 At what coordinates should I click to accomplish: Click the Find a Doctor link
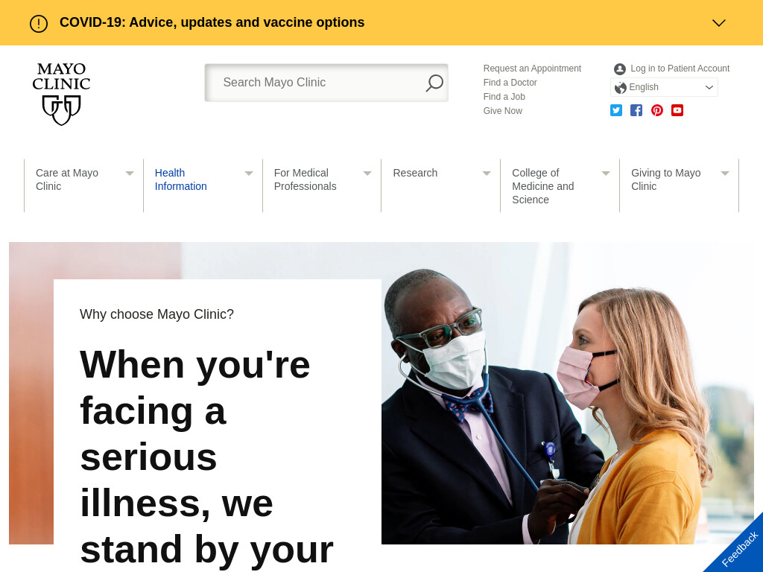coord(510,83)
